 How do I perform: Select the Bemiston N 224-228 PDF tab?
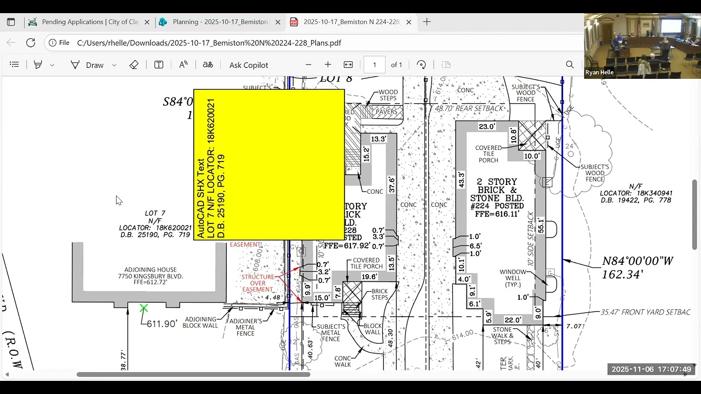pyautogui.click(x=351, y=22)
